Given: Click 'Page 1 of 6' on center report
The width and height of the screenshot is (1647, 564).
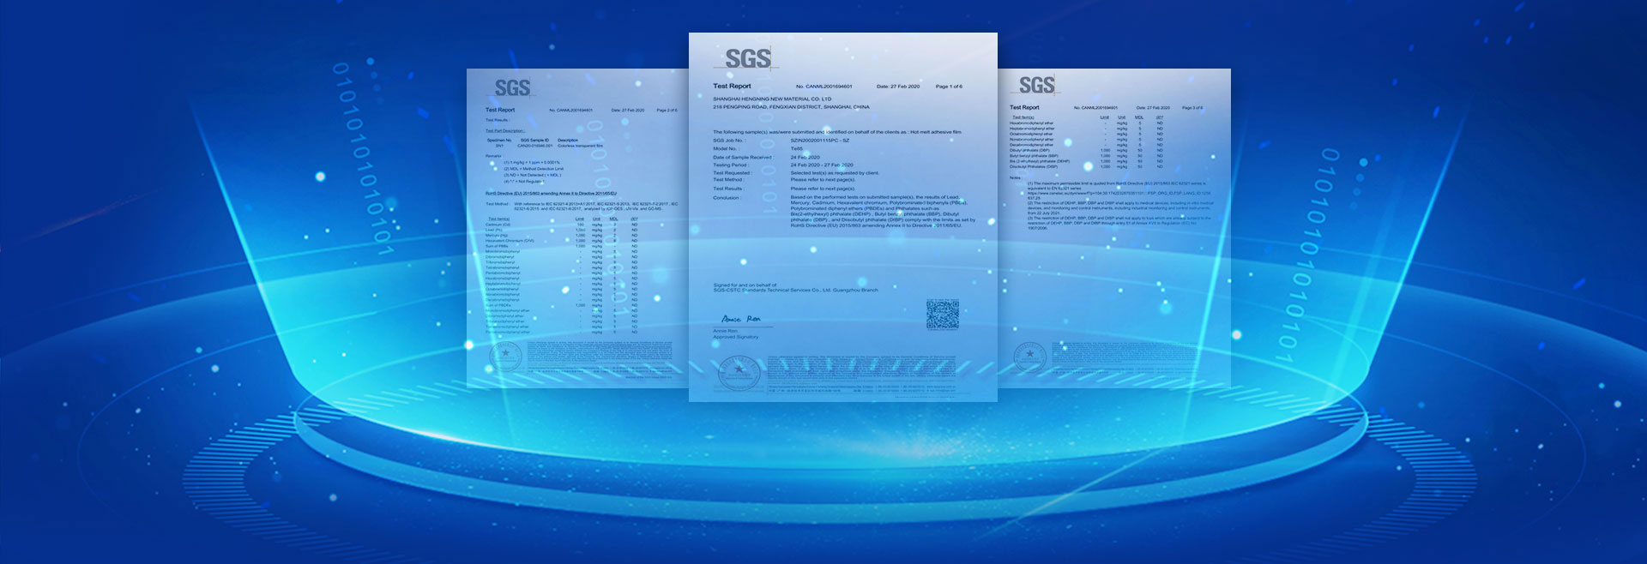Looking at the screenshot, I should click(948, 87).
